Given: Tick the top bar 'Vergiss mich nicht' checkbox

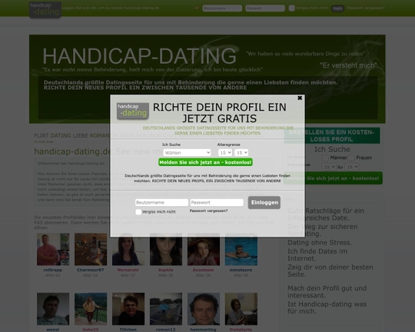Looking at the screenshot, I should (292, 8).
